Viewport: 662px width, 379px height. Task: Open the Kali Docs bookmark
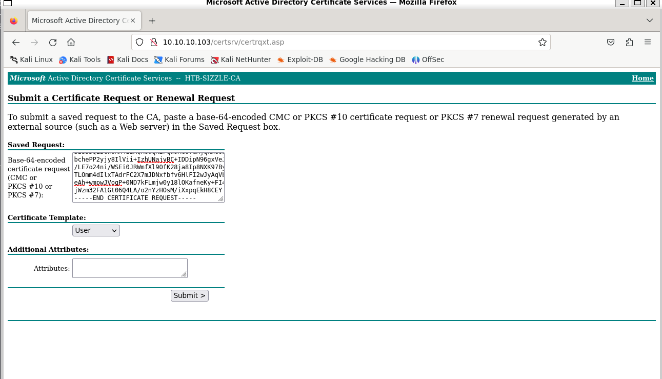pyautogui.click(x=128, y=59)
